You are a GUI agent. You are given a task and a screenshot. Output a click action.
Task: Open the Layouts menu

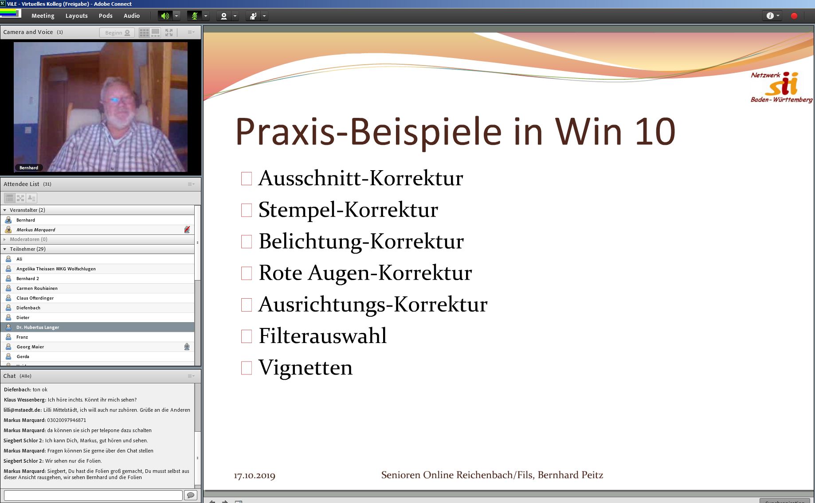(x=77, y=16)
